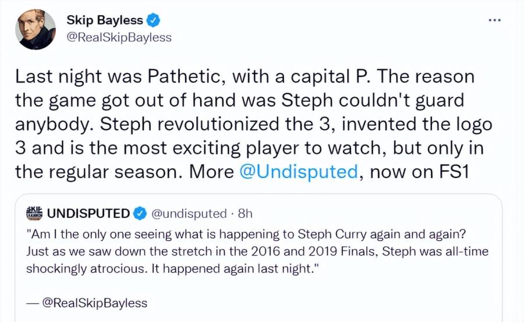Open the @undisputed handle in quoted tweet
Screen dimensions: 524x322
189,213
